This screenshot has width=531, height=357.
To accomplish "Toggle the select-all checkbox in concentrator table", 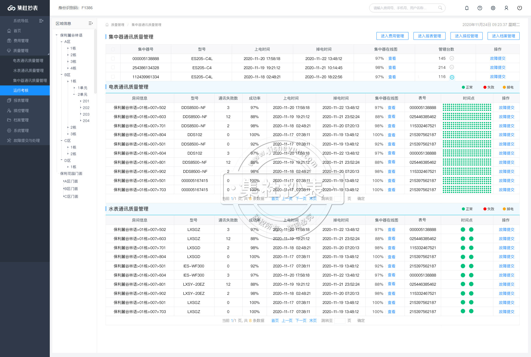I will coord(113,49).
